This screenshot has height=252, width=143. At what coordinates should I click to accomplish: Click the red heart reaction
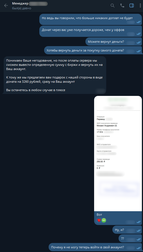(99, 220)
